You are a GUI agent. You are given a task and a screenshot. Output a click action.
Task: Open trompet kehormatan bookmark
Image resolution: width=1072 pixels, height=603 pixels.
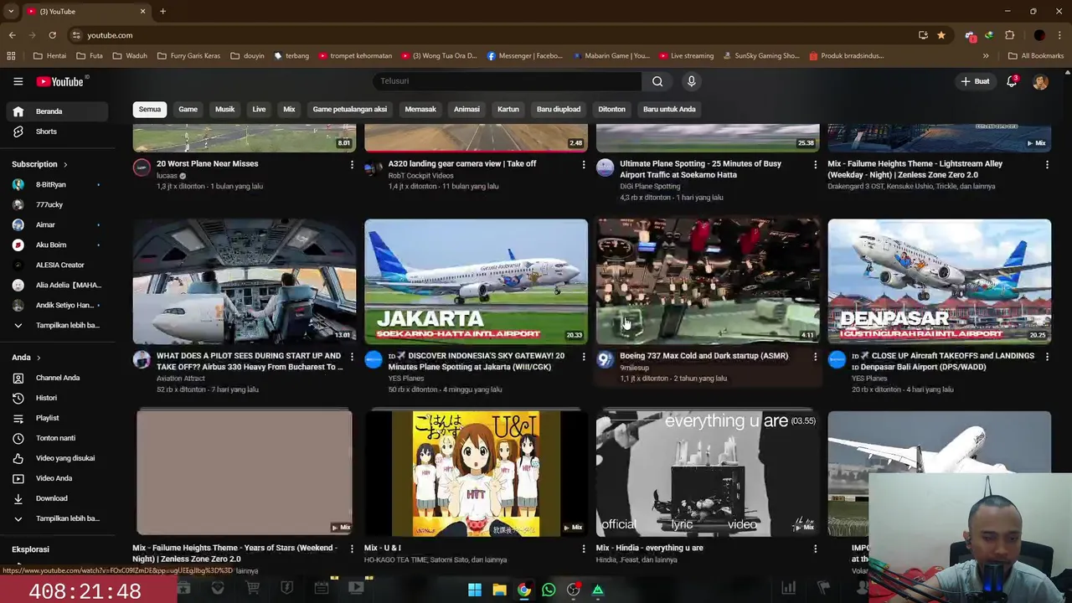355,56
